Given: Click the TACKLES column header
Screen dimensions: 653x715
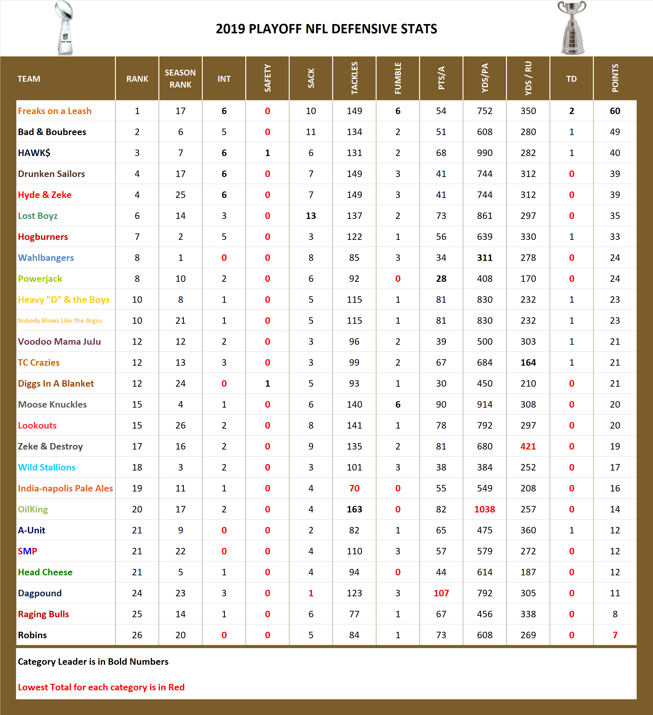Looking at the screenshot, I should [354, 78].
